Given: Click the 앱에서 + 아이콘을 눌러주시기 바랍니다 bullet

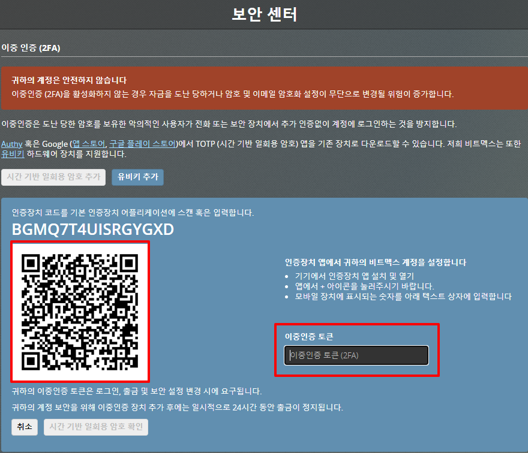Looking at the screenshot, I should (x=365, y=286).
